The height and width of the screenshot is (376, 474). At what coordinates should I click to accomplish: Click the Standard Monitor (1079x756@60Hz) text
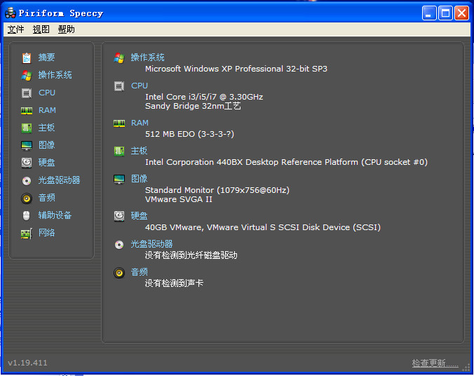pyautogui.click(x=217, y=190)
